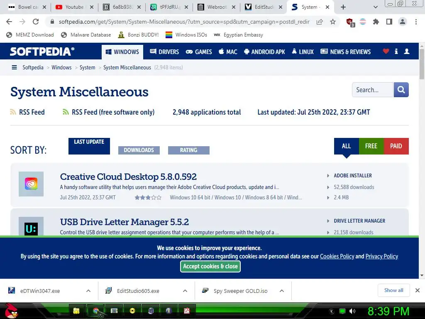Viewport: 425px width, 319px height.
Task: Click the Softpedia heart icon
Action: click(x=386, y=51)
